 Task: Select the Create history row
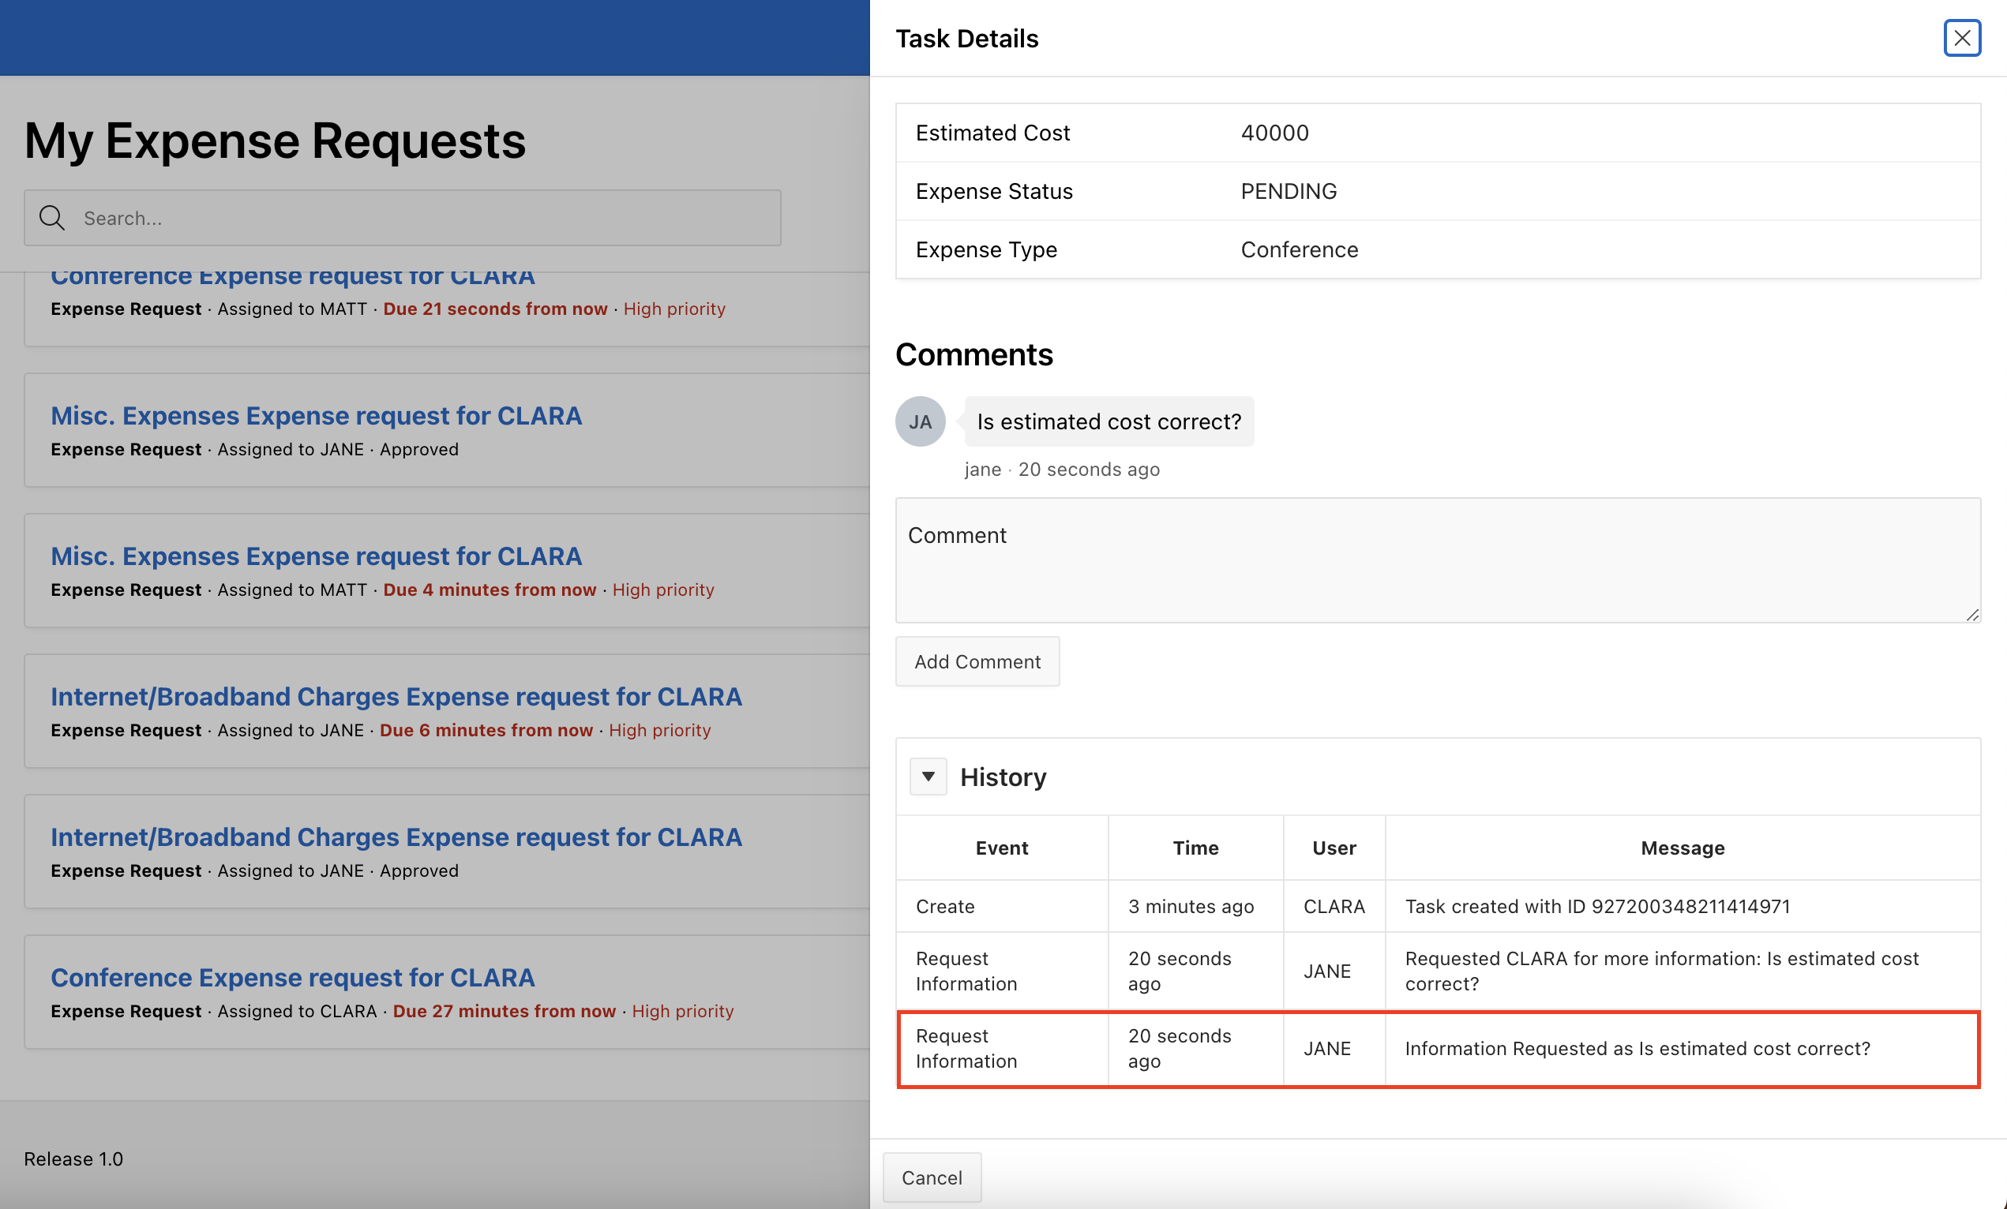tap(1437, 906)
